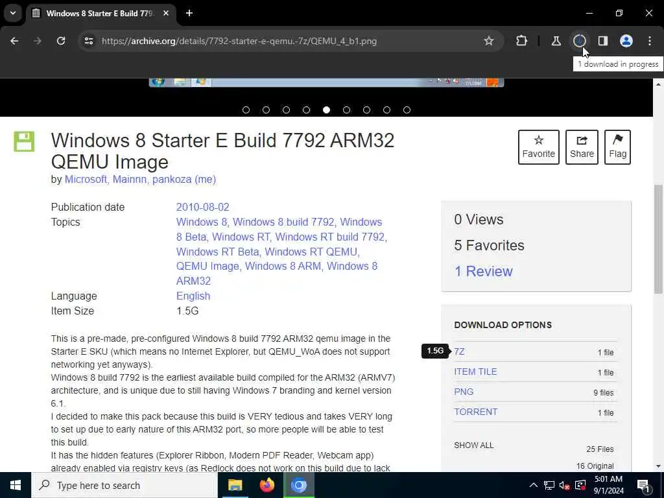Toggle the side panel icon
This screenshot has height=498, width=664.
[x=602, y=41]
